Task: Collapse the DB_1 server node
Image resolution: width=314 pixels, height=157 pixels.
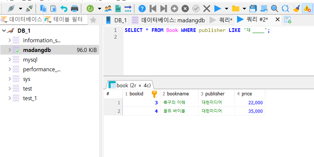Action: 4,31
